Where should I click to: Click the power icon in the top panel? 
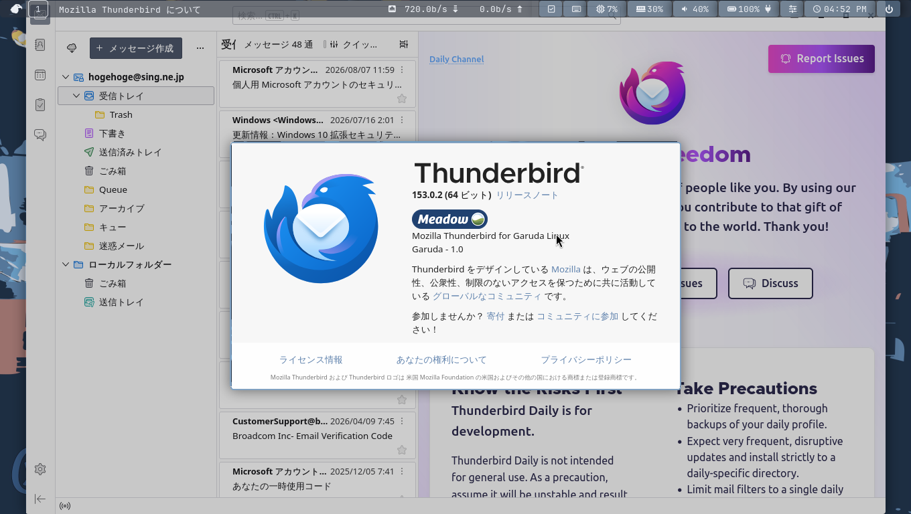889,9
